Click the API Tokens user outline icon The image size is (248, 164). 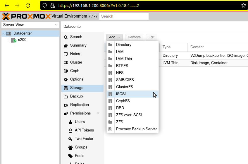70,130
